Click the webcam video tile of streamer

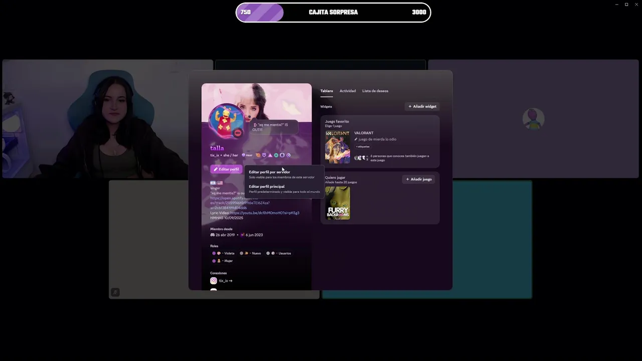107,119
